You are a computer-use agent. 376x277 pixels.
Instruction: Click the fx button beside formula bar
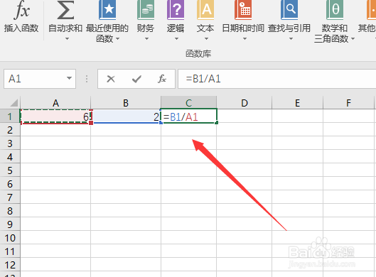click(162, 79)
